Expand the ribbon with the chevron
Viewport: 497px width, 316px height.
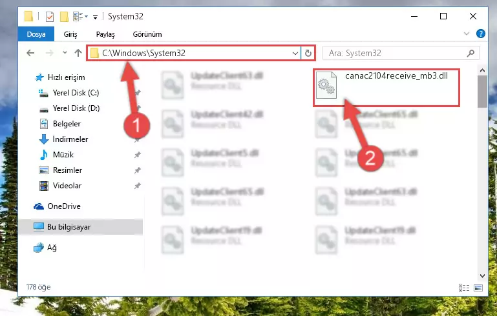click(x=467, y=34)
